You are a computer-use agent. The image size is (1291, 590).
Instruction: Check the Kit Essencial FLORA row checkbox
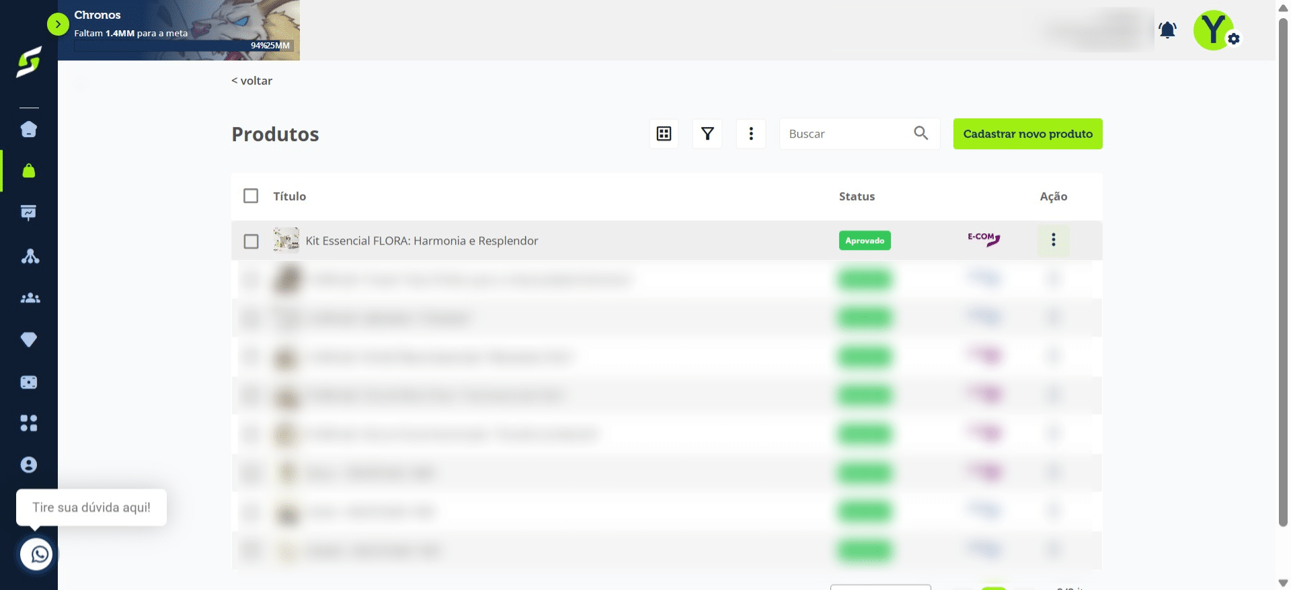point(251,241)
